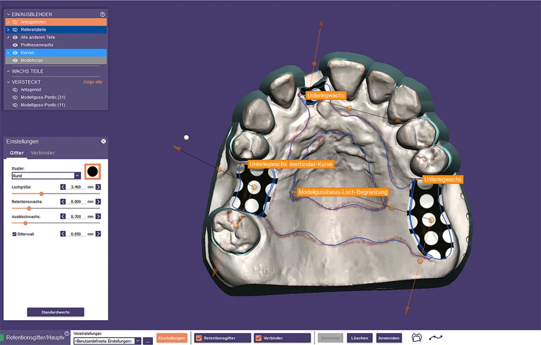Hide Alle anderen Teile

tap(15, 38)
